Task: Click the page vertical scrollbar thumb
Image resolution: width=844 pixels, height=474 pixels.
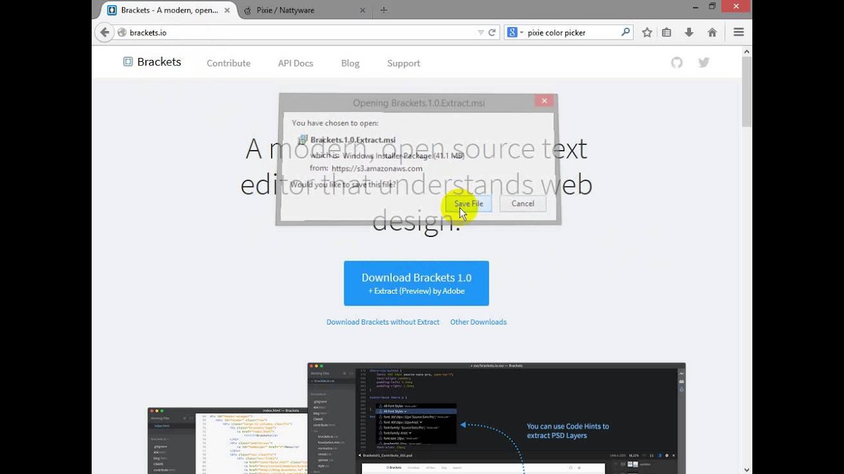Action: pos(746,92)
